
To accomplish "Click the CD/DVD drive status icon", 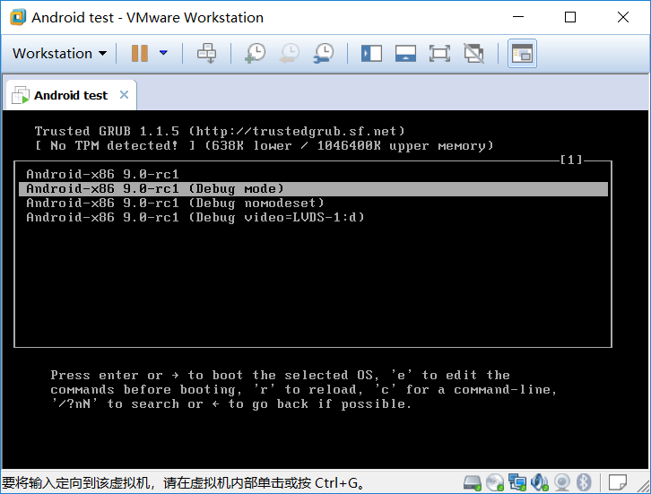I will tap(495, 483).
